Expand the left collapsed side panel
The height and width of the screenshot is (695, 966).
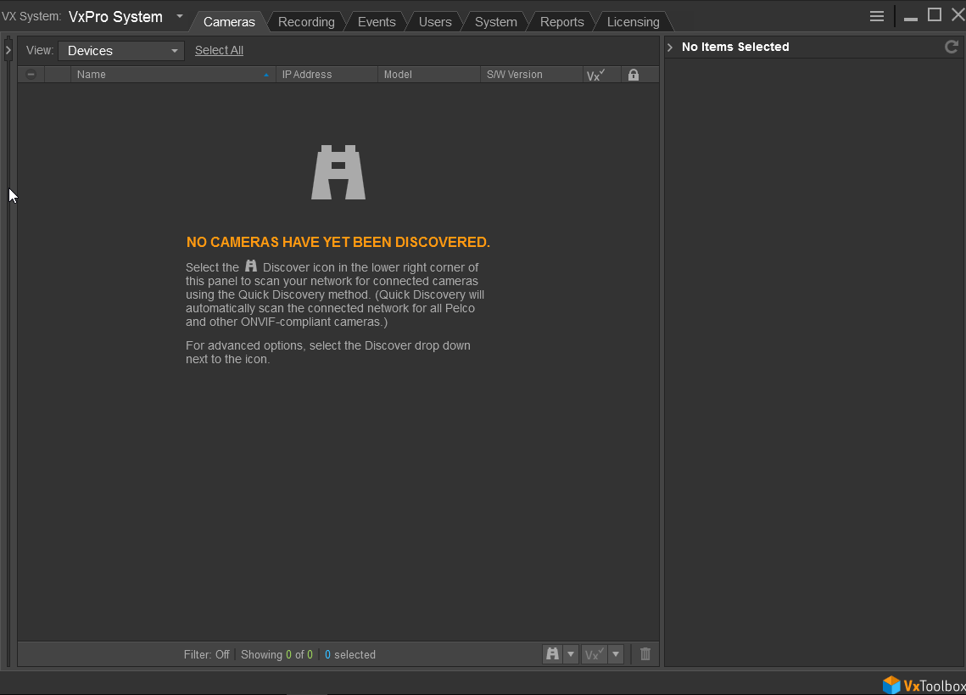coord(8,51)
